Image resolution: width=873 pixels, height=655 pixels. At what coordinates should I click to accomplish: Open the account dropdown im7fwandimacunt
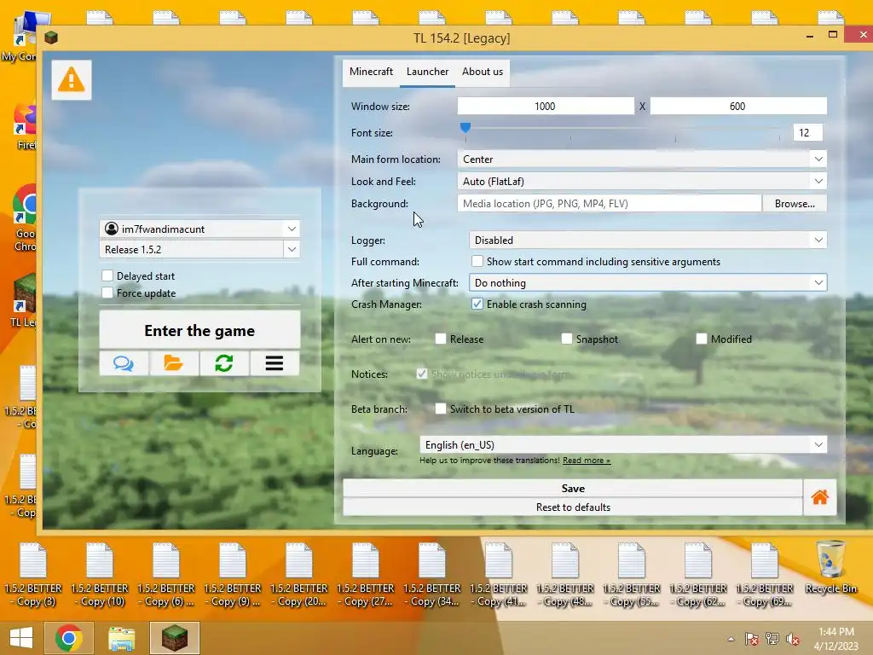[199, 229]
